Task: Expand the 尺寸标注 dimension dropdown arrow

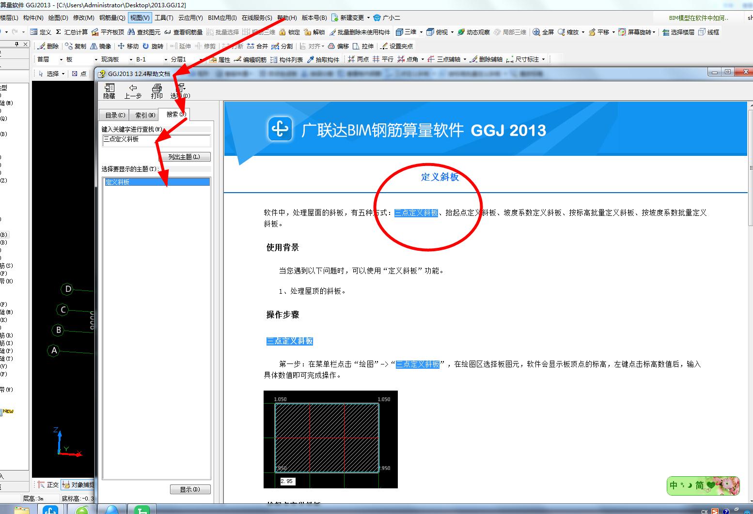Action: click(x=543, y=59)
